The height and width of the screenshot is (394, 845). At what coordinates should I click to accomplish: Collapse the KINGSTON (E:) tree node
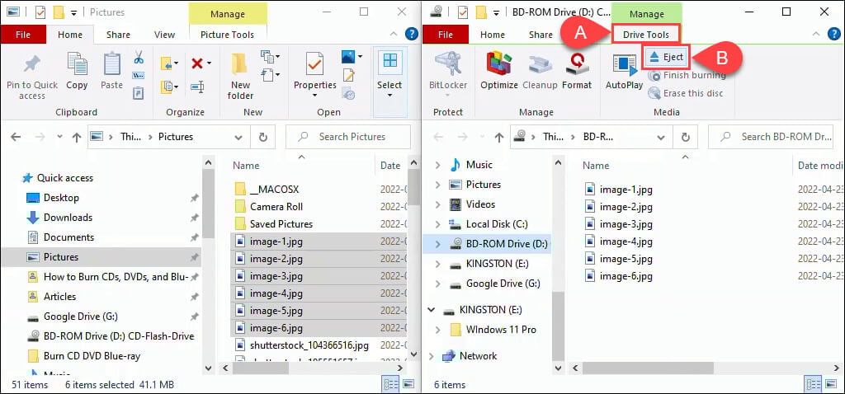(x=431, y=310)
